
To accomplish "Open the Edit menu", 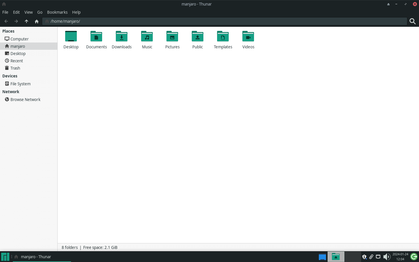I will click(16, 12).
